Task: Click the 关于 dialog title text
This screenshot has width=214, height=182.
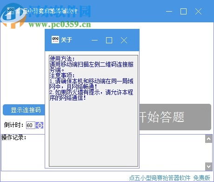Action: (67, 40)
